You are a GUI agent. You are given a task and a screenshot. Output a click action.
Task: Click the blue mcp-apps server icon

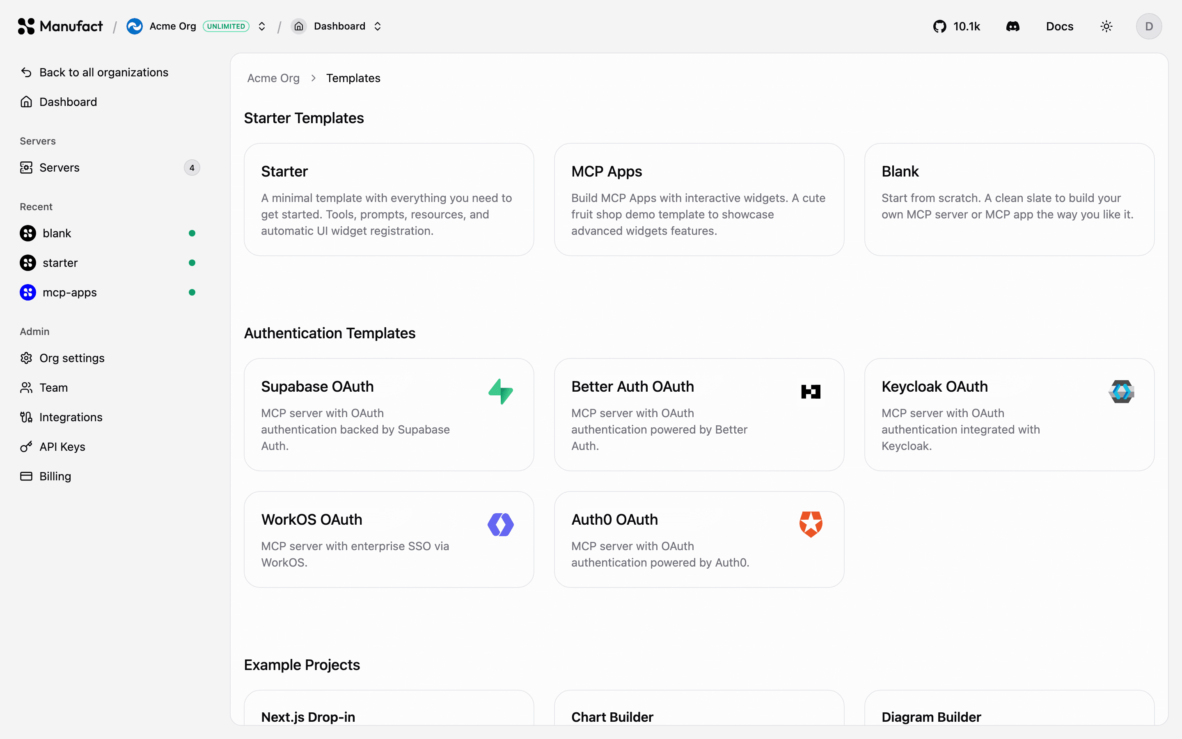click(x=28, y=292)
